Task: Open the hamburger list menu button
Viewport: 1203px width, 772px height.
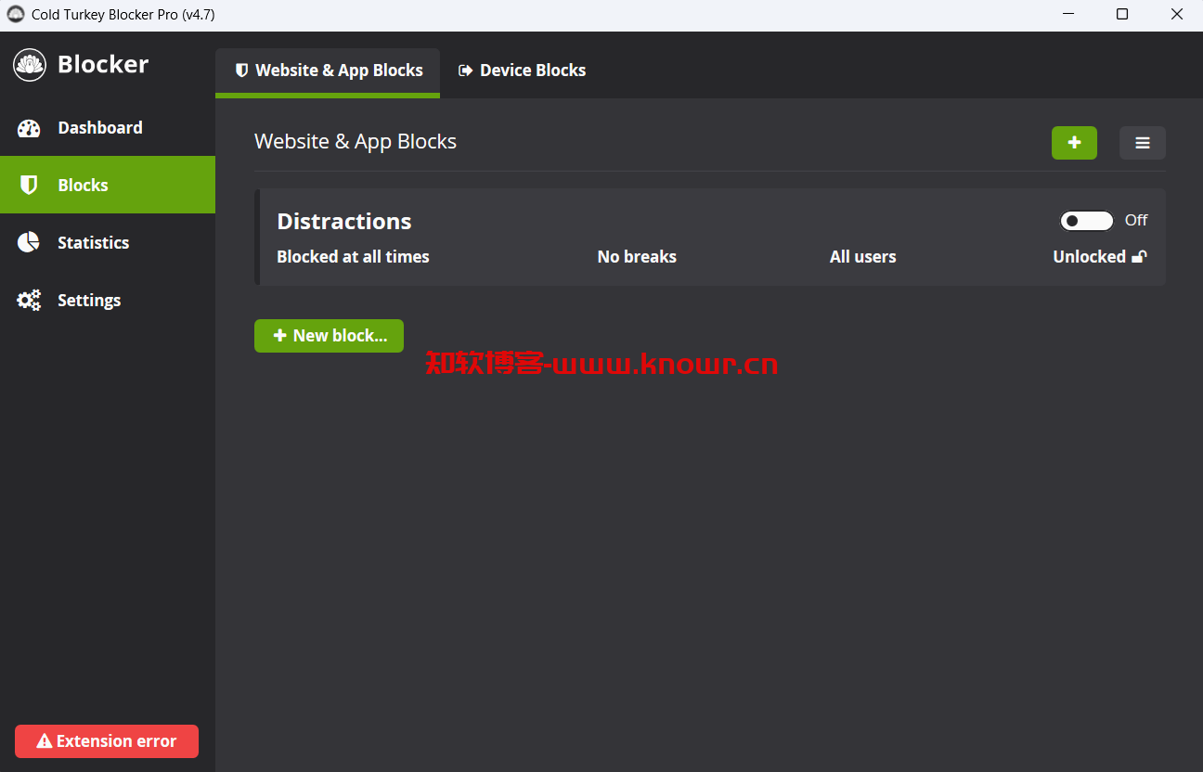Action: click(1143, 143)
